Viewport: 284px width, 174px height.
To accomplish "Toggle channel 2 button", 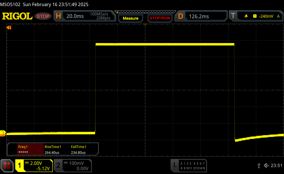I will point(58,165).
